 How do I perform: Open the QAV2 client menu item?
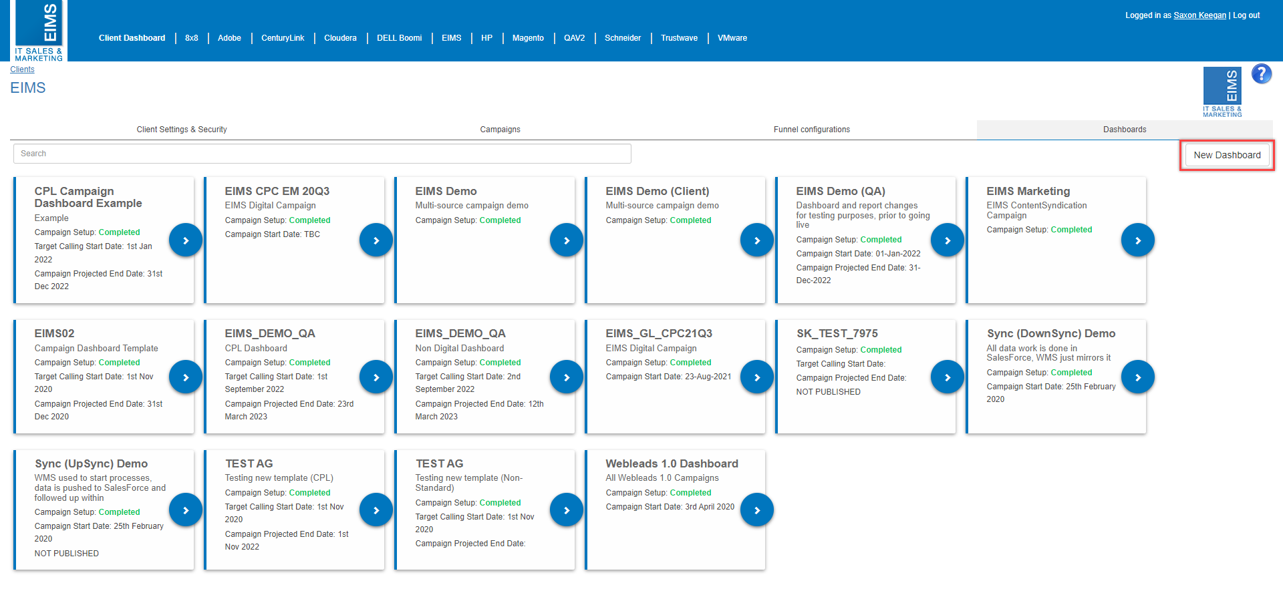coord(575,38)
